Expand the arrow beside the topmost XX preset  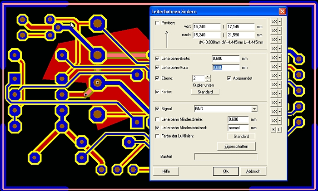279,22
